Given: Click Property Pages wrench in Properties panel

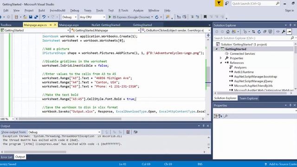Looking at the screenshot, I should pos(226,116).
